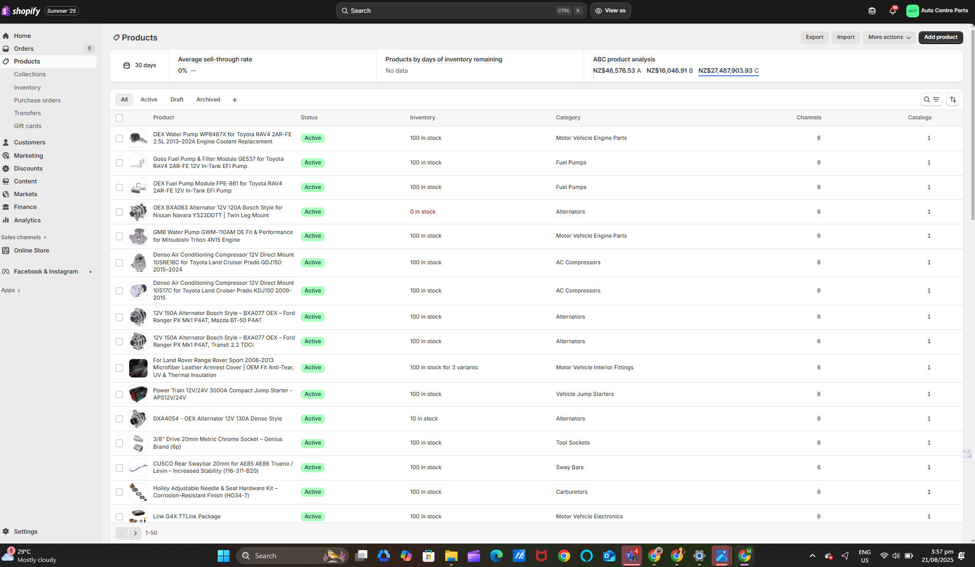The width and height of the screenshot is (975, 567).
Task: Select DXA4054 OEX Alternator checkbox
Action: point(119,419)
